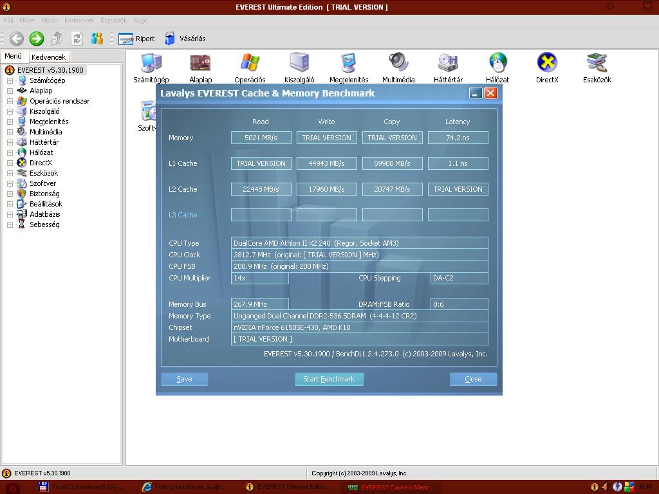Expand the Hálózat tree node
The height and width of the screenshot is (494, 659).
click(x=10, y=152)
